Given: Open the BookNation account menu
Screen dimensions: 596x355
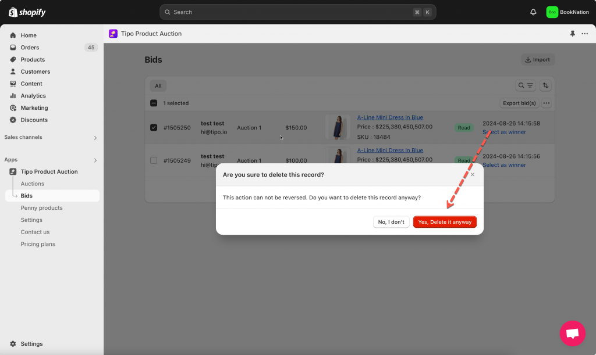Looking at the screenshot, I should [x=567, y=12].
